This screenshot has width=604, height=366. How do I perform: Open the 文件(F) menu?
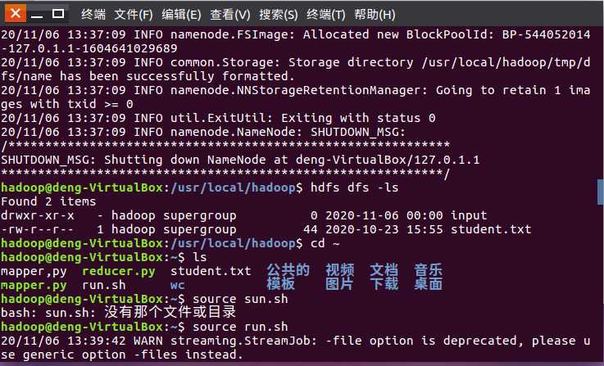click(x=134, y=15)
